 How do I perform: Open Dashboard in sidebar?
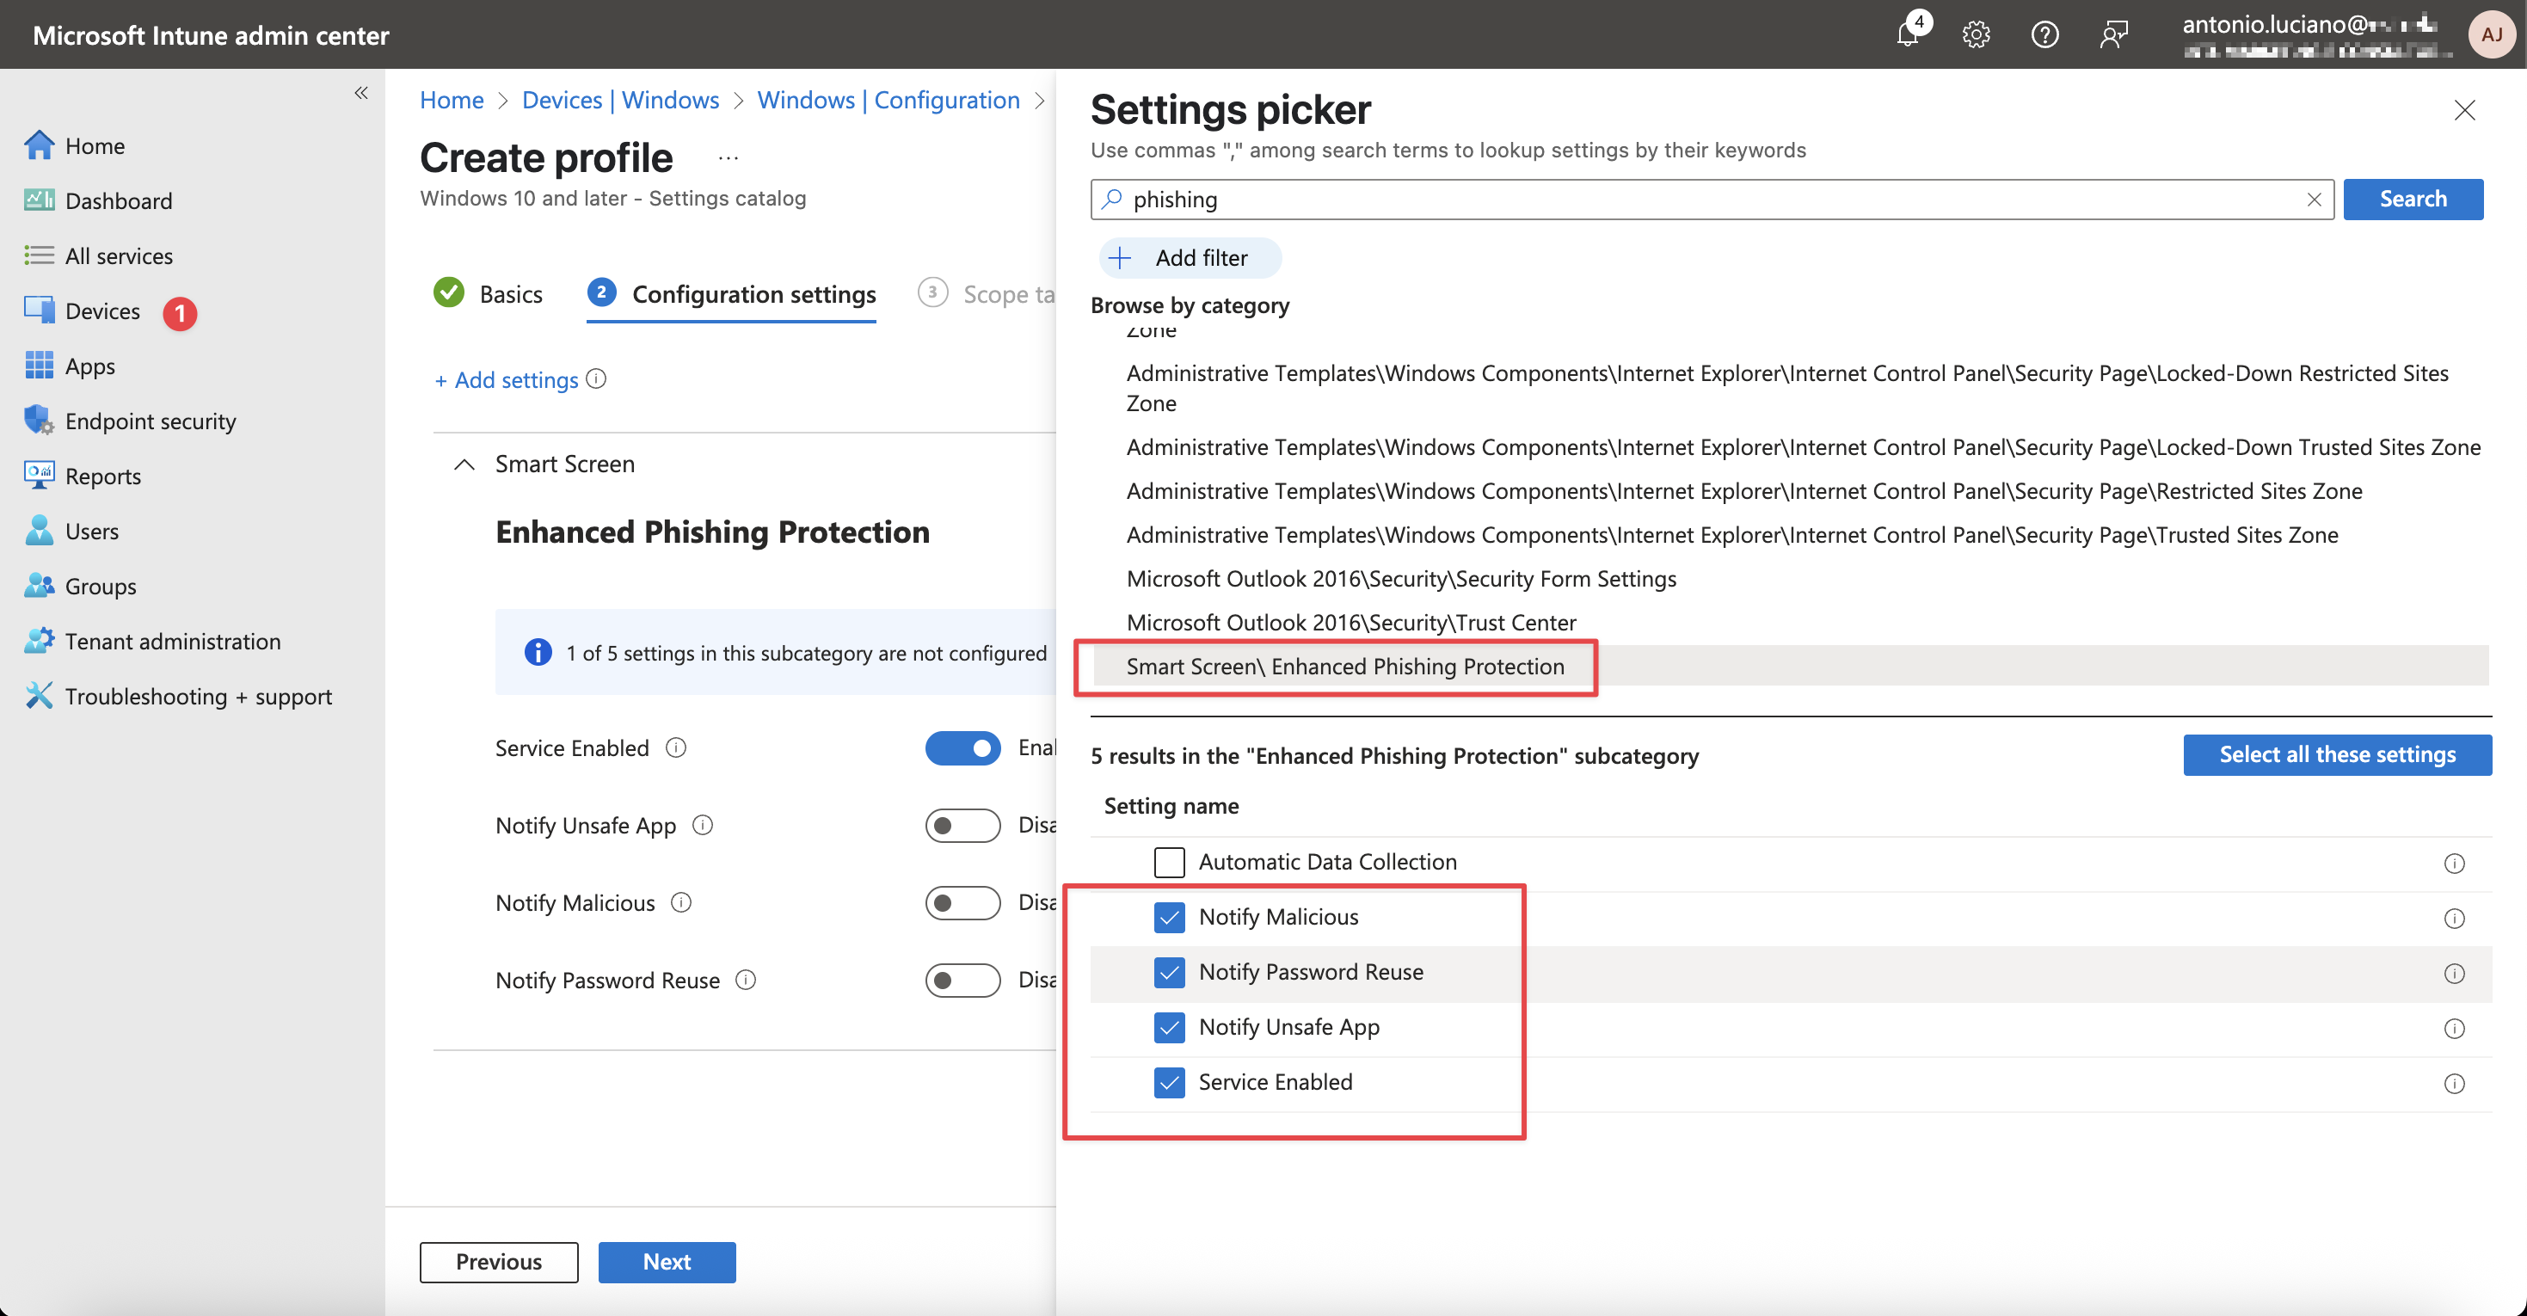coord(98,200)
